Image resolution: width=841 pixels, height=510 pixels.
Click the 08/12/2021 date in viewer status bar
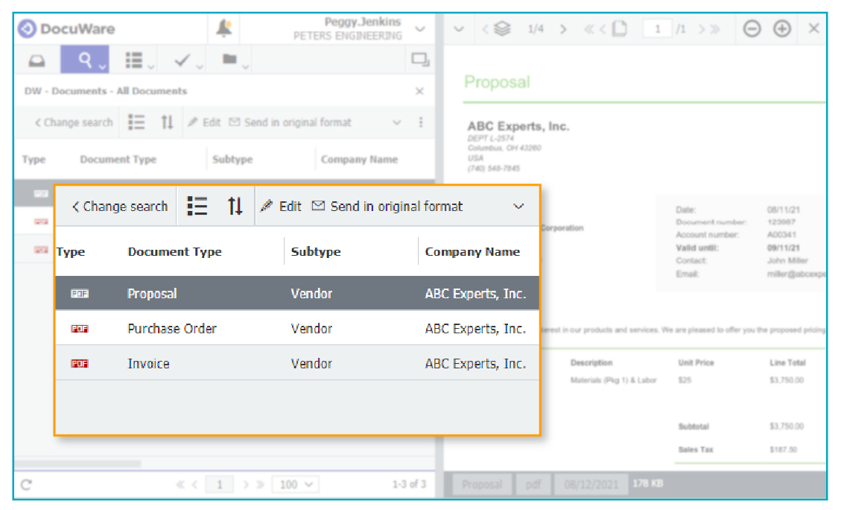pos(591,485)
